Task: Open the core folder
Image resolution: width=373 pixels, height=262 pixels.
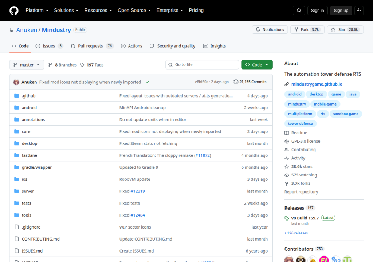Action: pyautogui.click(x=26, y=131)
